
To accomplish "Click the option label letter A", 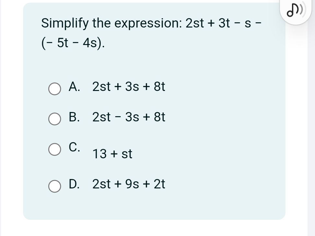I will point(74,87).
